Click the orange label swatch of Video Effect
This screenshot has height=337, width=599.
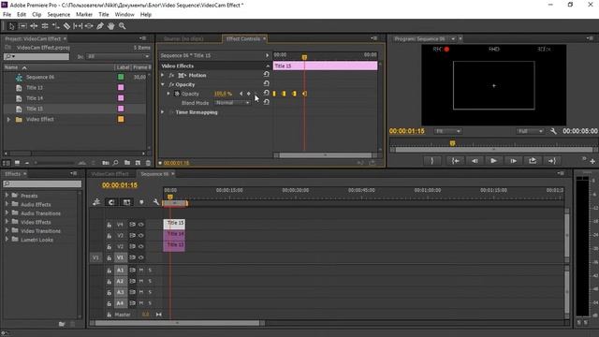pyautogui.click(x=121, y=119)
